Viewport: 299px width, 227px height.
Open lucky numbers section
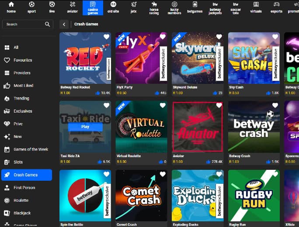point(174,8)
